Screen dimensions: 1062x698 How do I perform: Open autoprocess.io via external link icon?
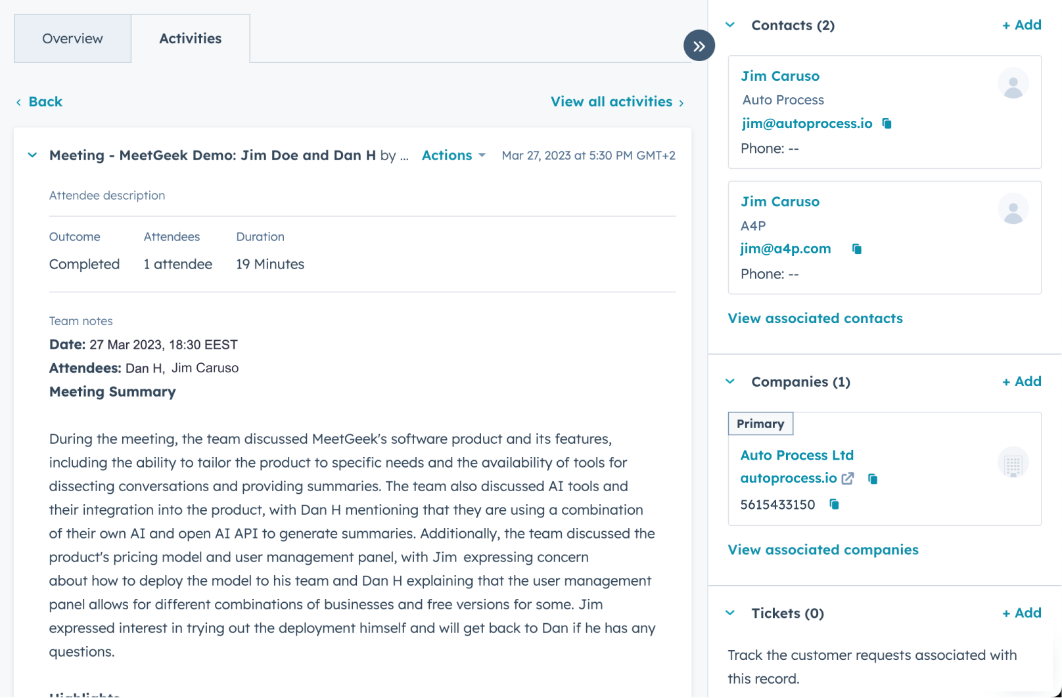tap(848, 478)
